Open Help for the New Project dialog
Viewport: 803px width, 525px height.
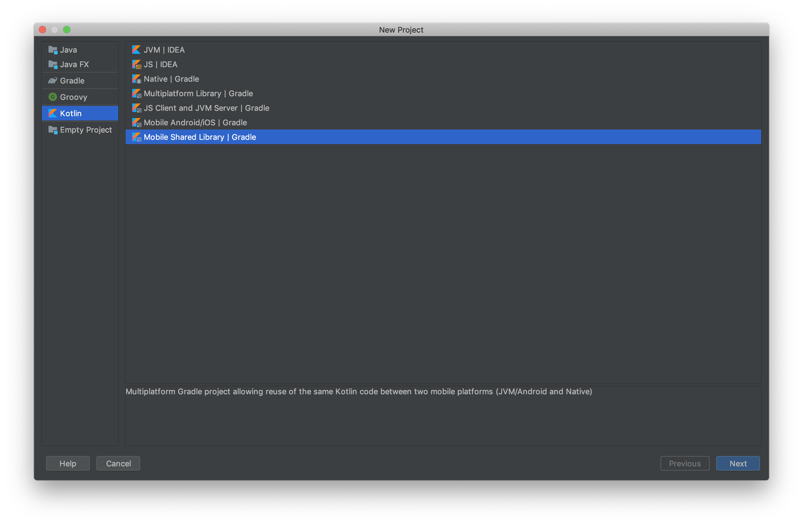(68, 463)
